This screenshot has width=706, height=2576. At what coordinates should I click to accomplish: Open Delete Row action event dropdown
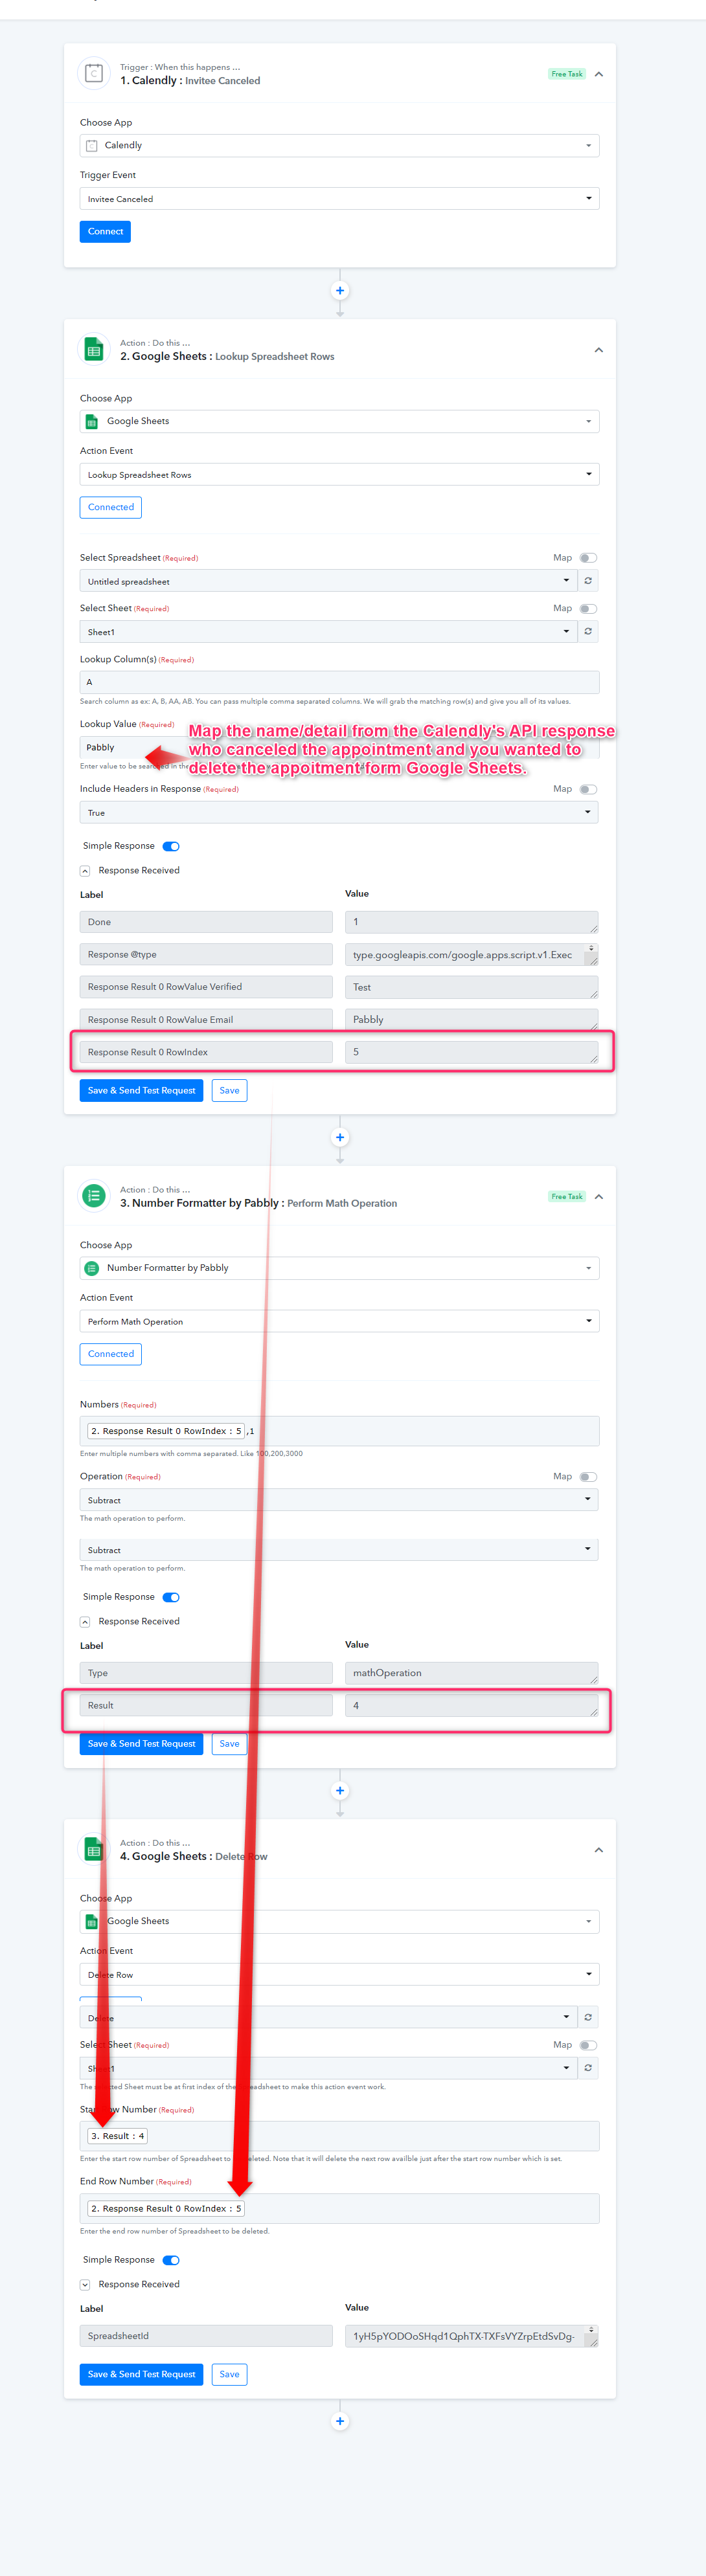[340, 1974]
